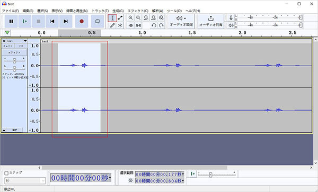Open the ファイル(F) menu

pyautogui.click(x=11, y=11)
